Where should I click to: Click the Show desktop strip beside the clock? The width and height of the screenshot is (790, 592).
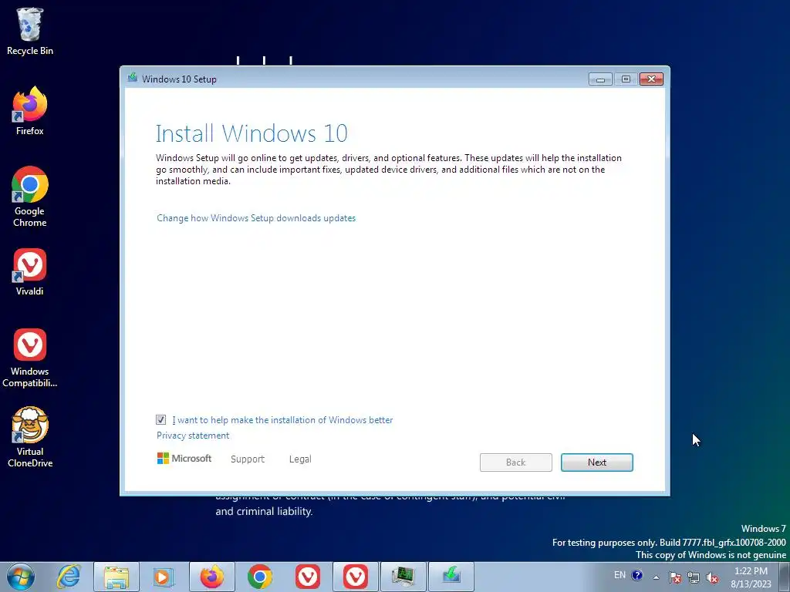click(x=785, y=577)
